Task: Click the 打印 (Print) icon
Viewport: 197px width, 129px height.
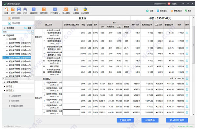Action: point(25,9)
